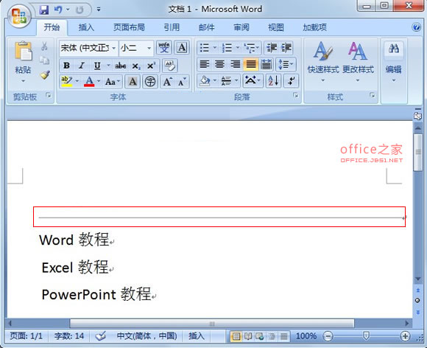Expand bullet list options arrow
Image resolution: width=427 pixels, height=348 pixels.
tap(214, 48)
